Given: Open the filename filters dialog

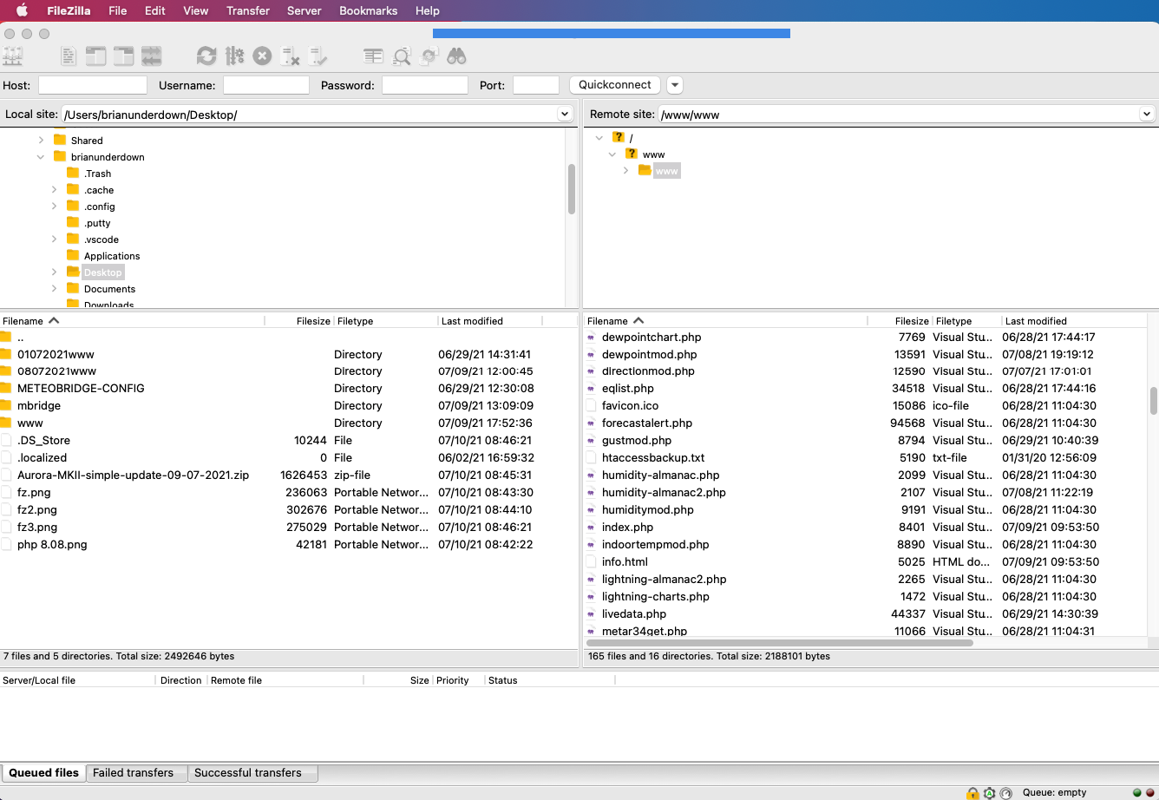Looking at the screenshot, I should pyautogui.click(x=374, y=56).
